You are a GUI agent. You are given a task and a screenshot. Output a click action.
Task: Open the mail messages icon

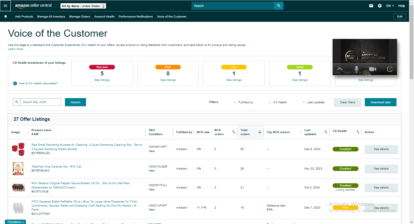click(371, 6)
